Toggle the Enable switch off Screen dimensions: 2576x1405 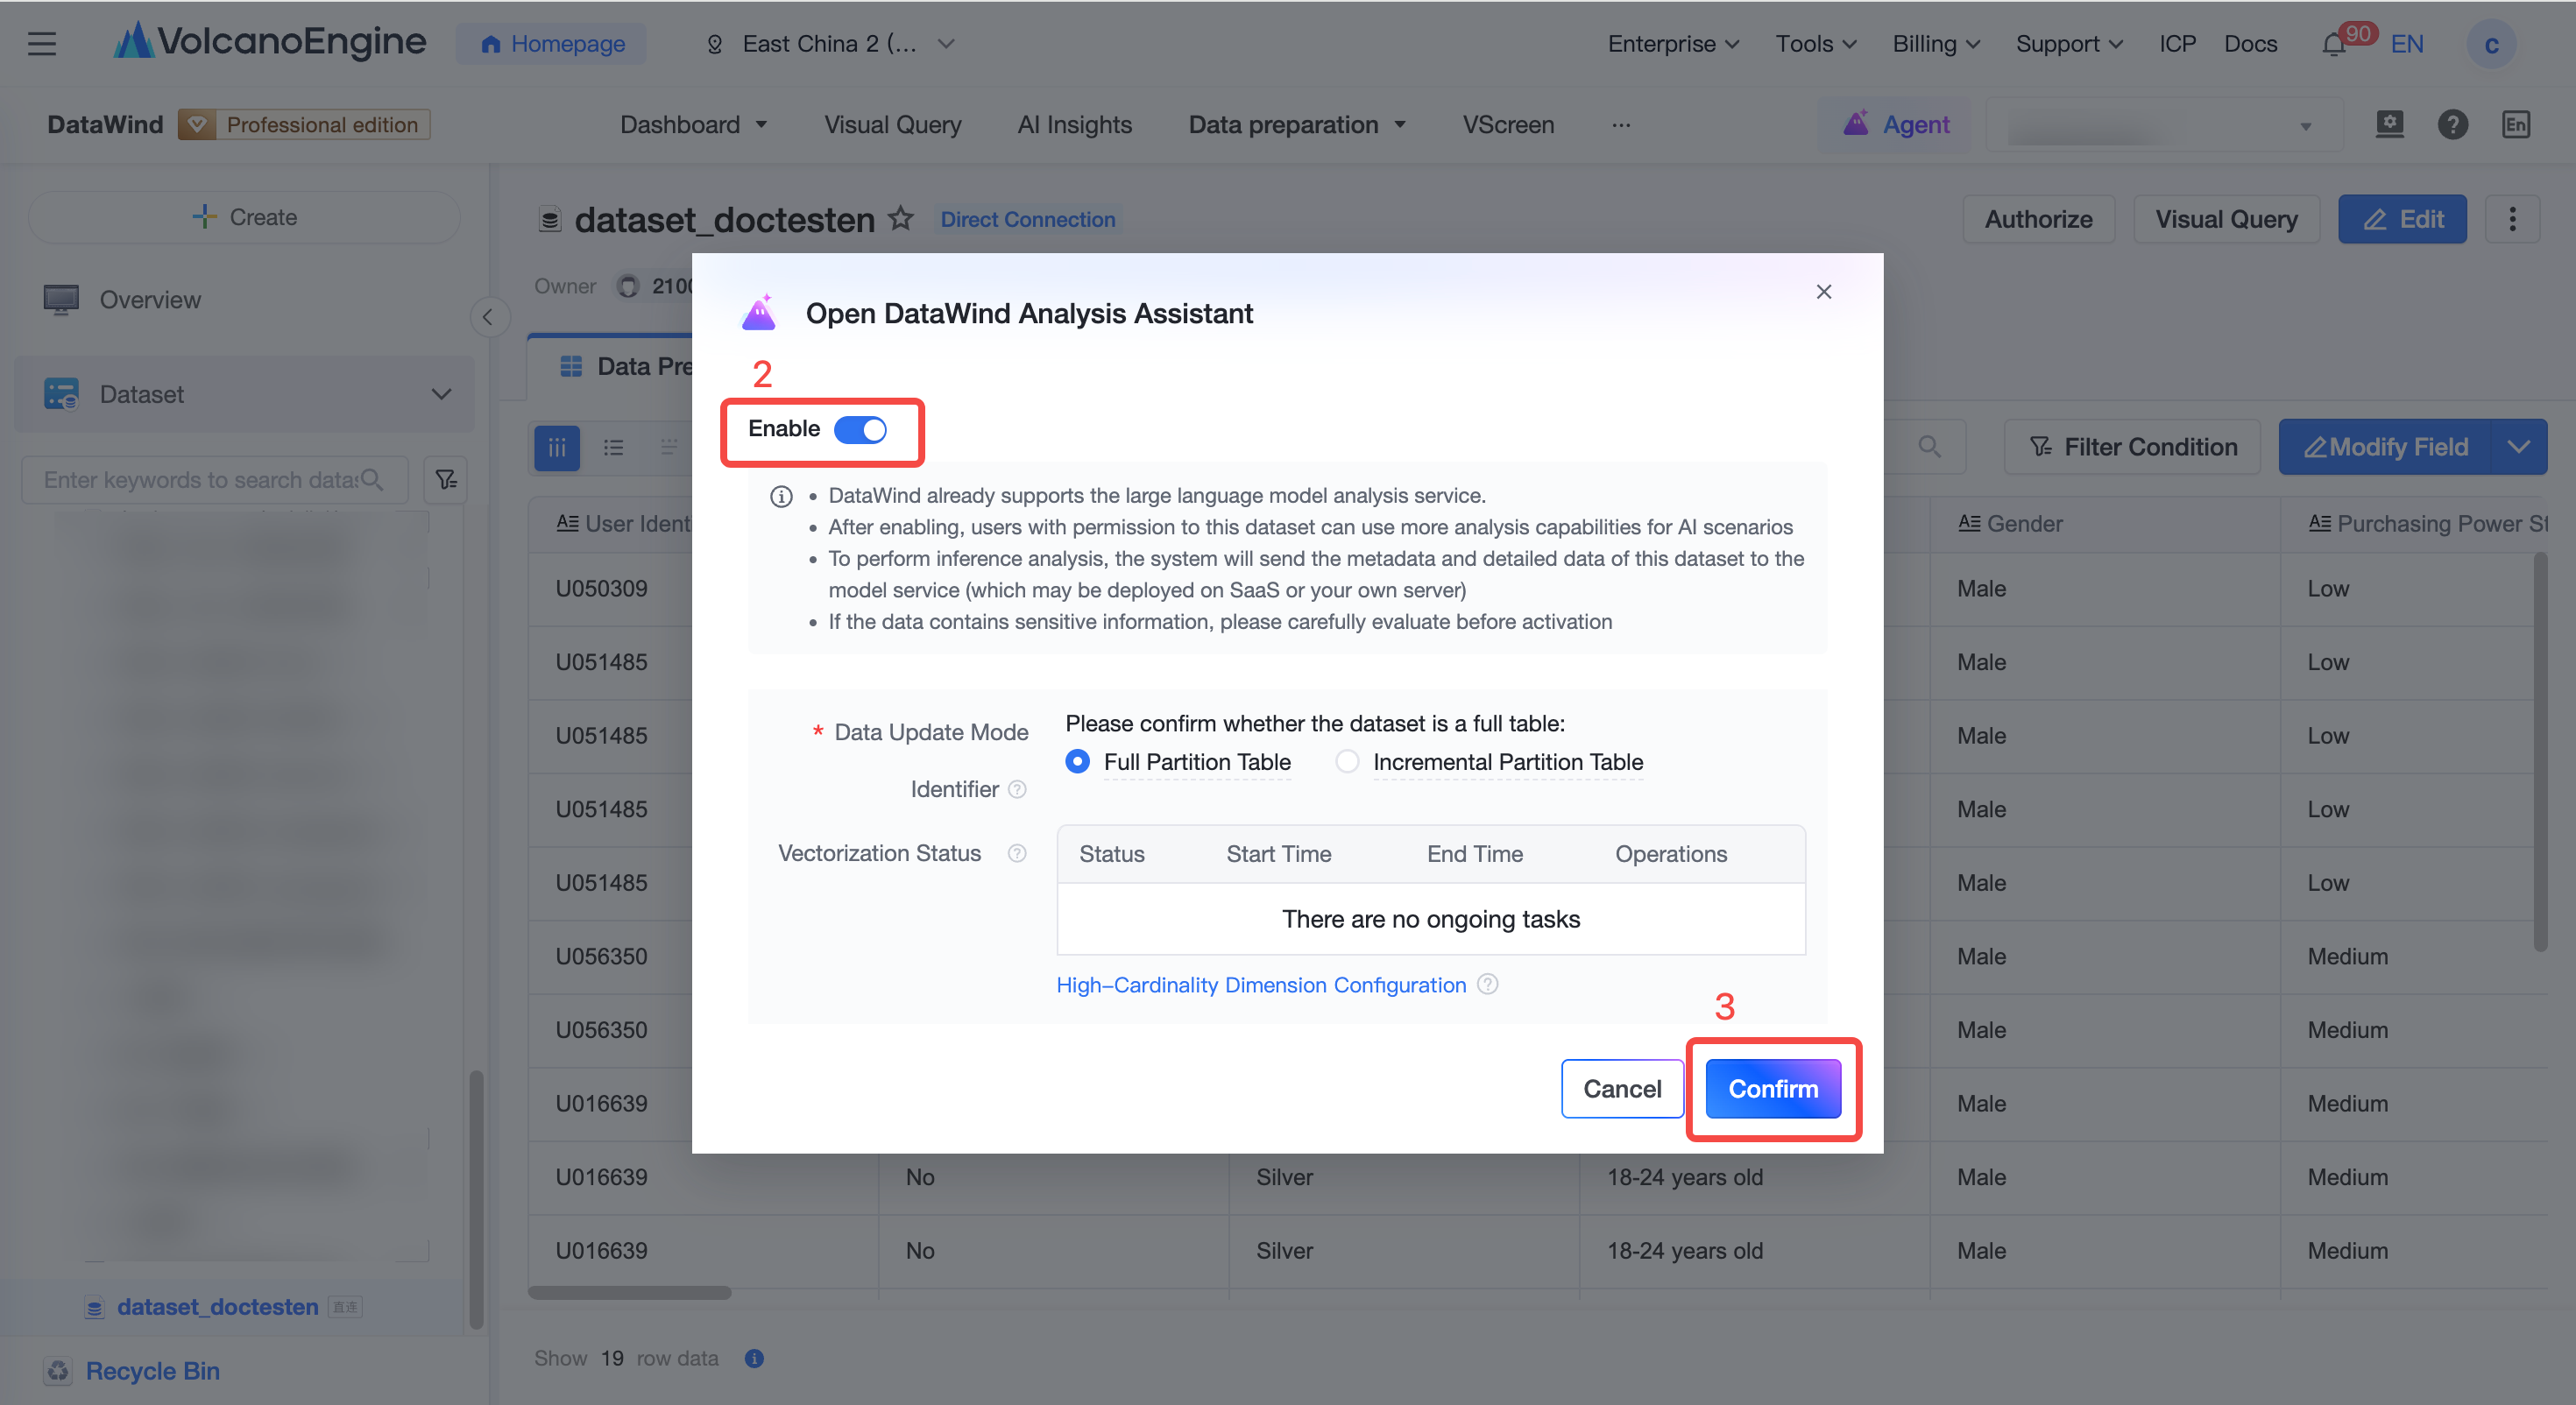tap(860, 429)
